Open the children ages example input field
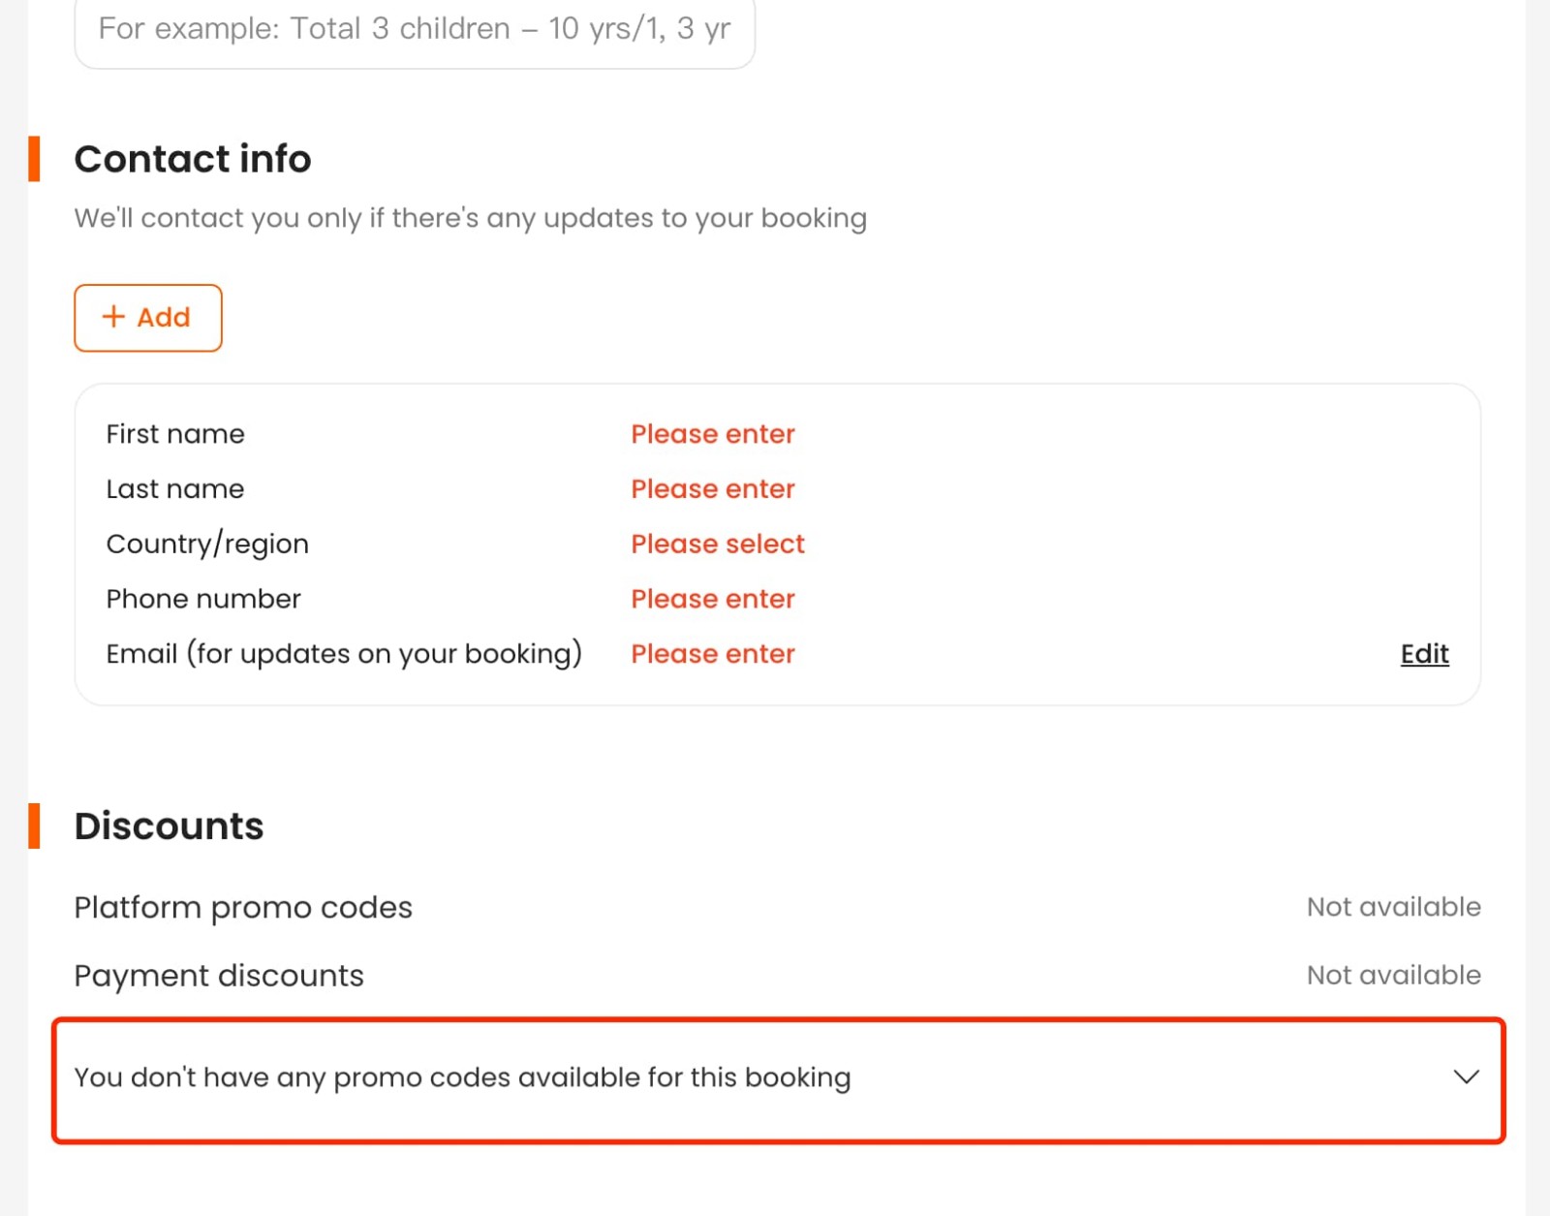This screenshot has width=1550, height=1216. (x=415, y=29)
